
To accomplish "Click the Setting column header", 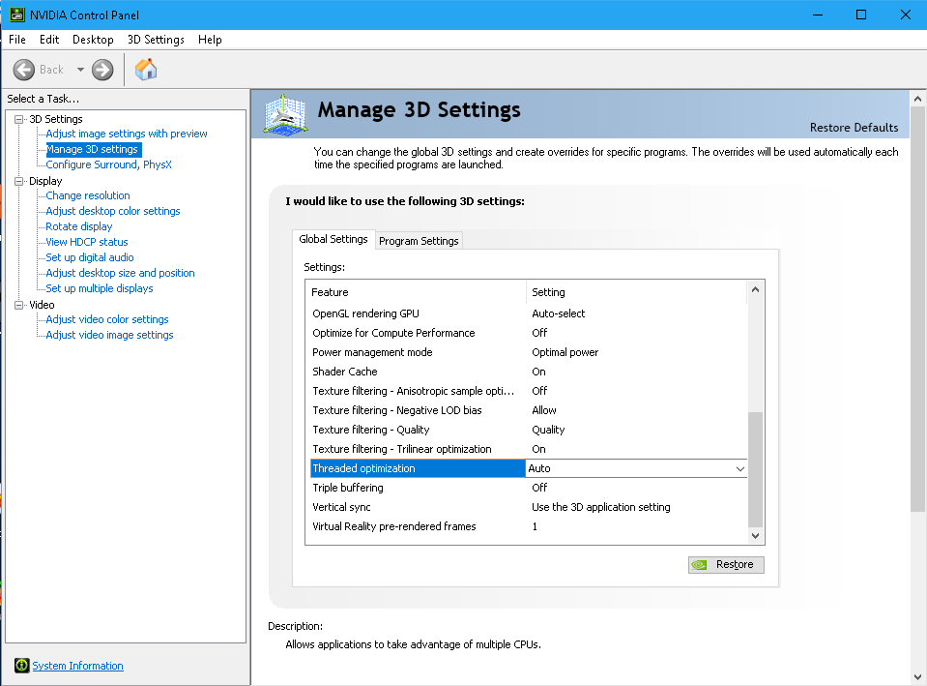I will coord(637,292).
